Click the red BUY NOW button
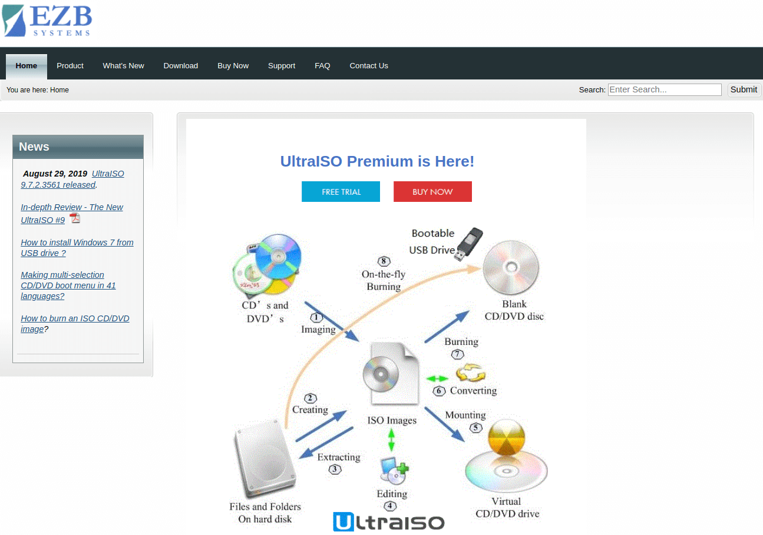 click(432, 192)
